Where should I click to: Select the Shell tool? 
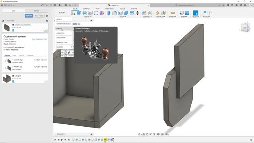(x=120, y=13)
